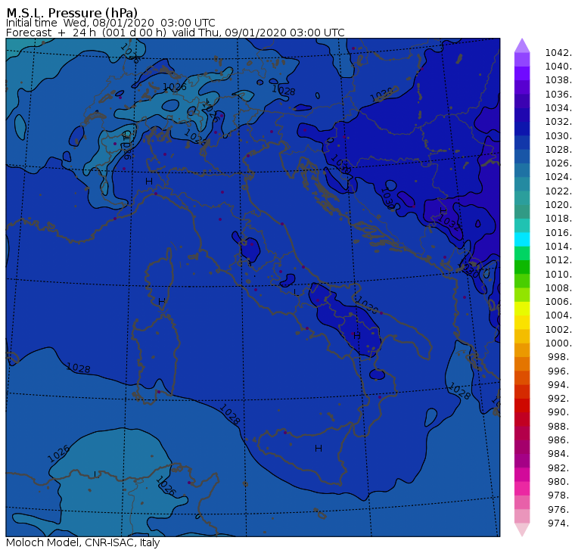Click the legend label '1042.'
575x553 pixels.
pos(558,53)
